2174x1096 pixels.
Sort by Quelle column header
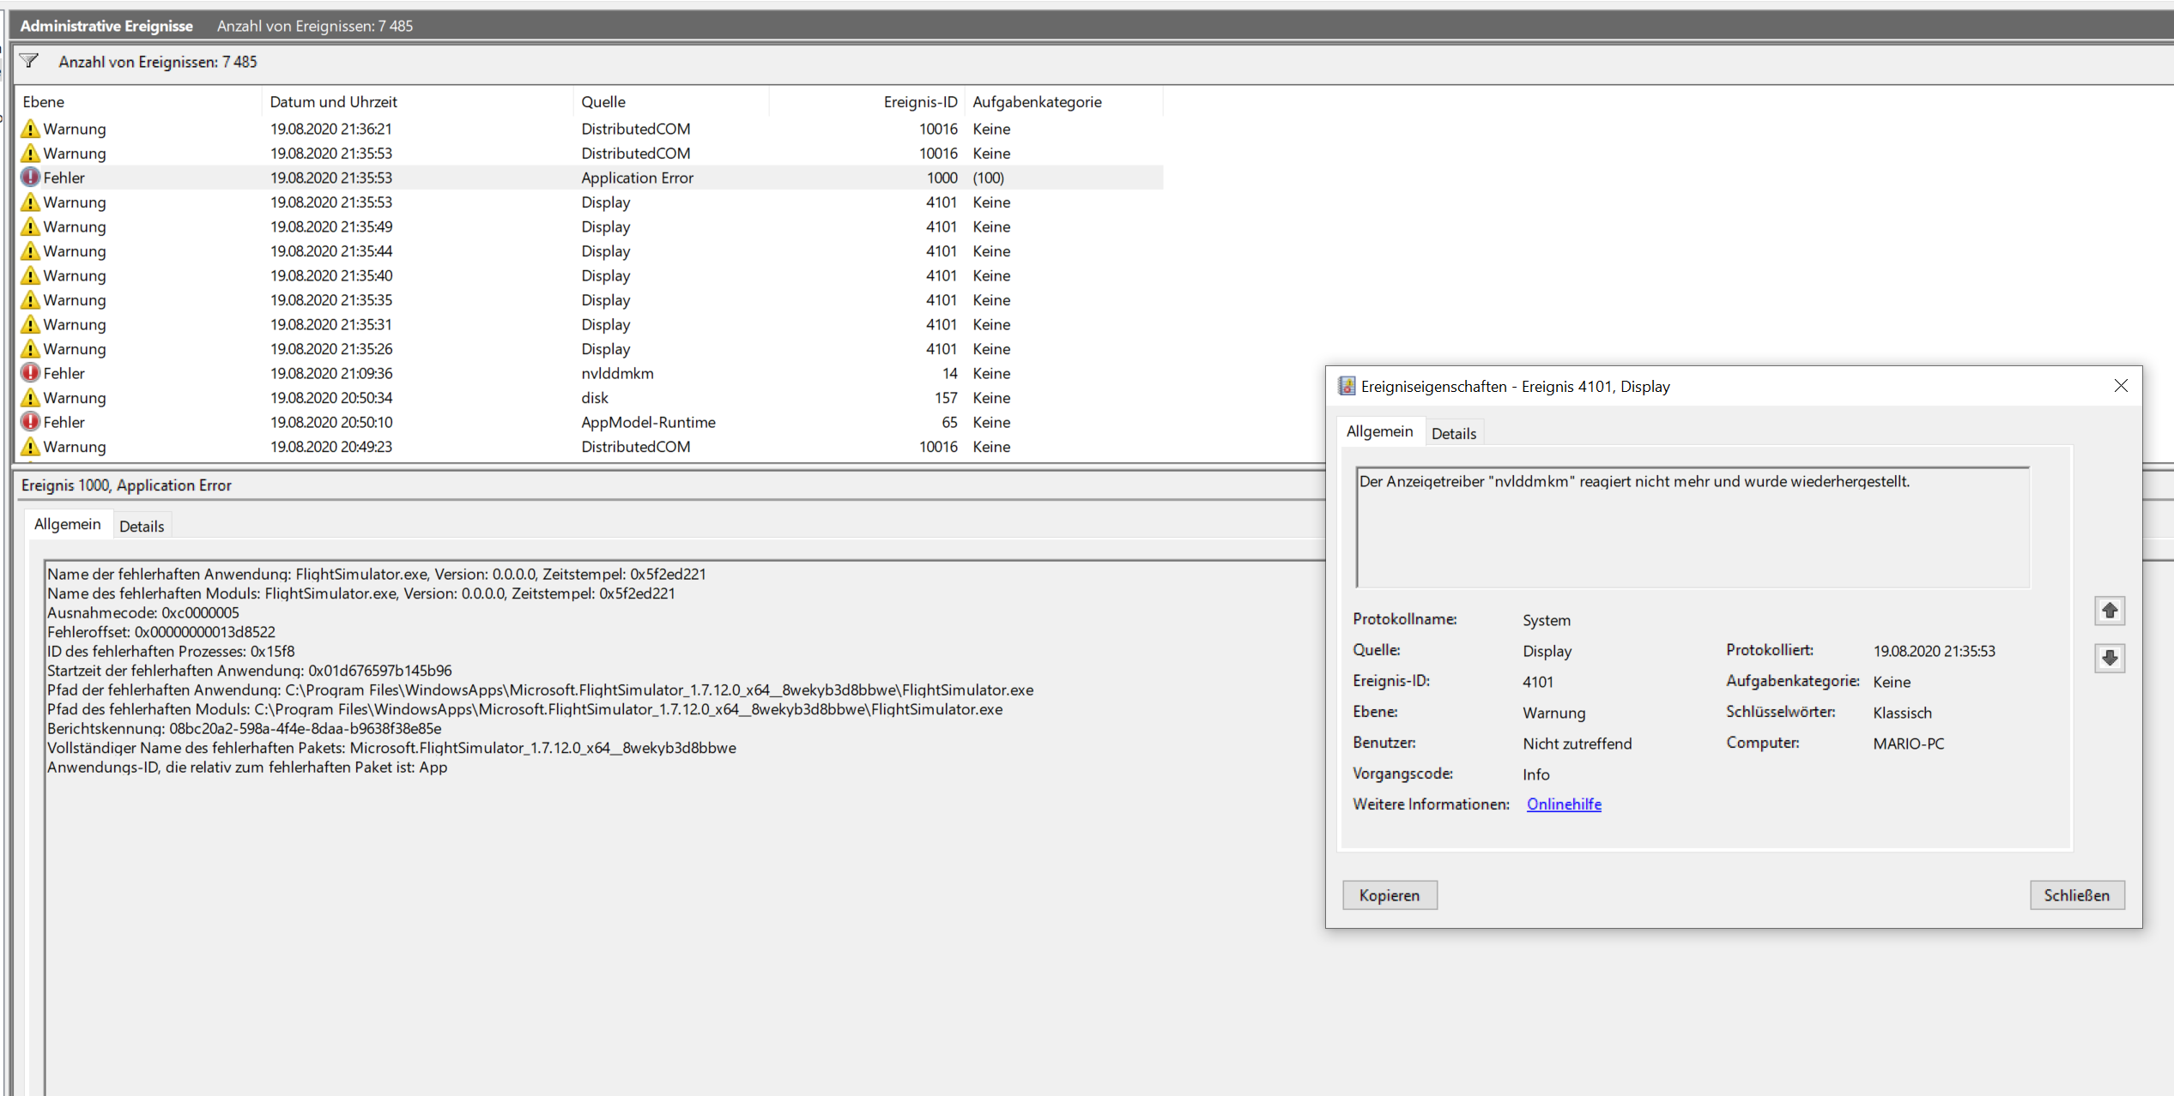pyautogui.click(x=603, y=101)
